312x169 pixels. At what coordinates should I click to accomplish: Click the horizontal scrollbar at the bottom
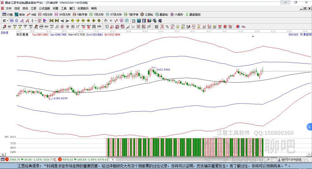[x=195, y=159]
